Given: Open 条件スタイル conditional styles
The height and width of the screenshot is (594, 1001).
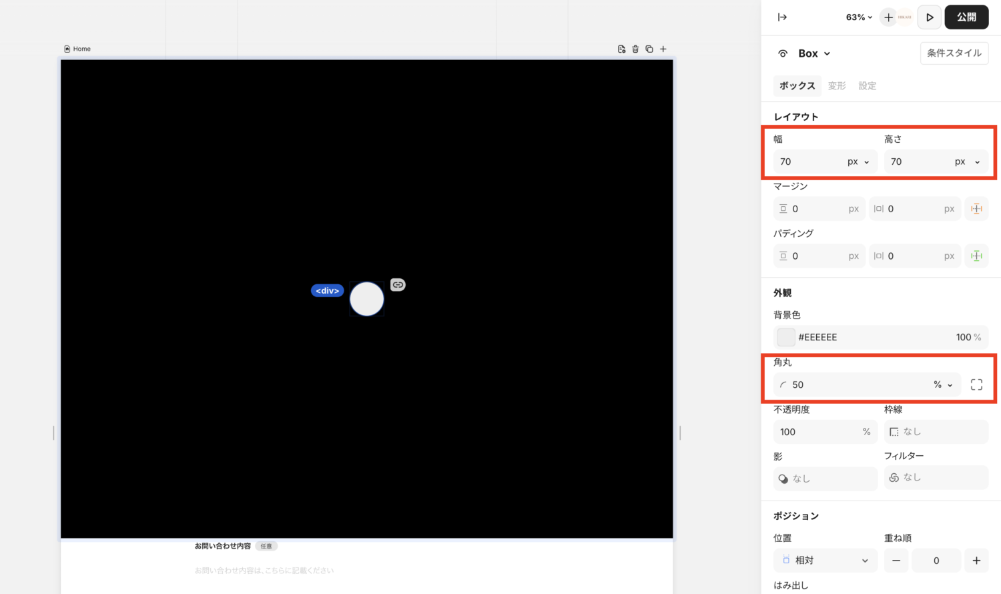Looking at the screenshot, I should pyautogui.click(x=954, y=53).
